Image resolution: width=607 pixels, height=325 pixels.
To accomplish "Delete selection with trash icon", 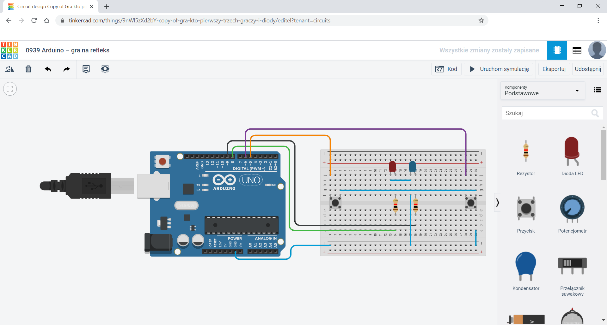I will tap(28, 69).
